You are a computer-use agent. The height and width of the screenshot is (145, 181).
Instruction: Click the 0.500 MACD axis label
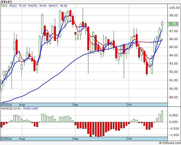point(174,115)
